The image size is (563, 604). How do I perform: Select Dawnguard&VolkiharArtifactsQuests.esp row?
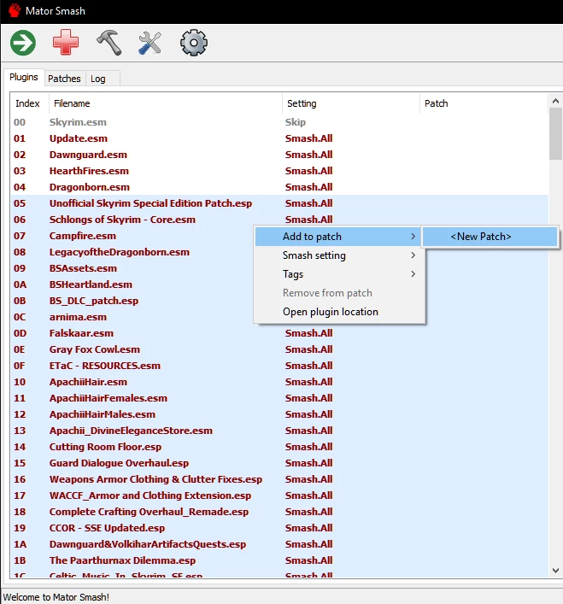280,544
